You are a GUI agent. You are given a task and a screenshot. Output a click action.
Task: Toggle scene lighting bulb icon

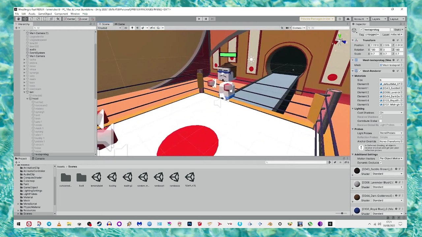point(132,28)
